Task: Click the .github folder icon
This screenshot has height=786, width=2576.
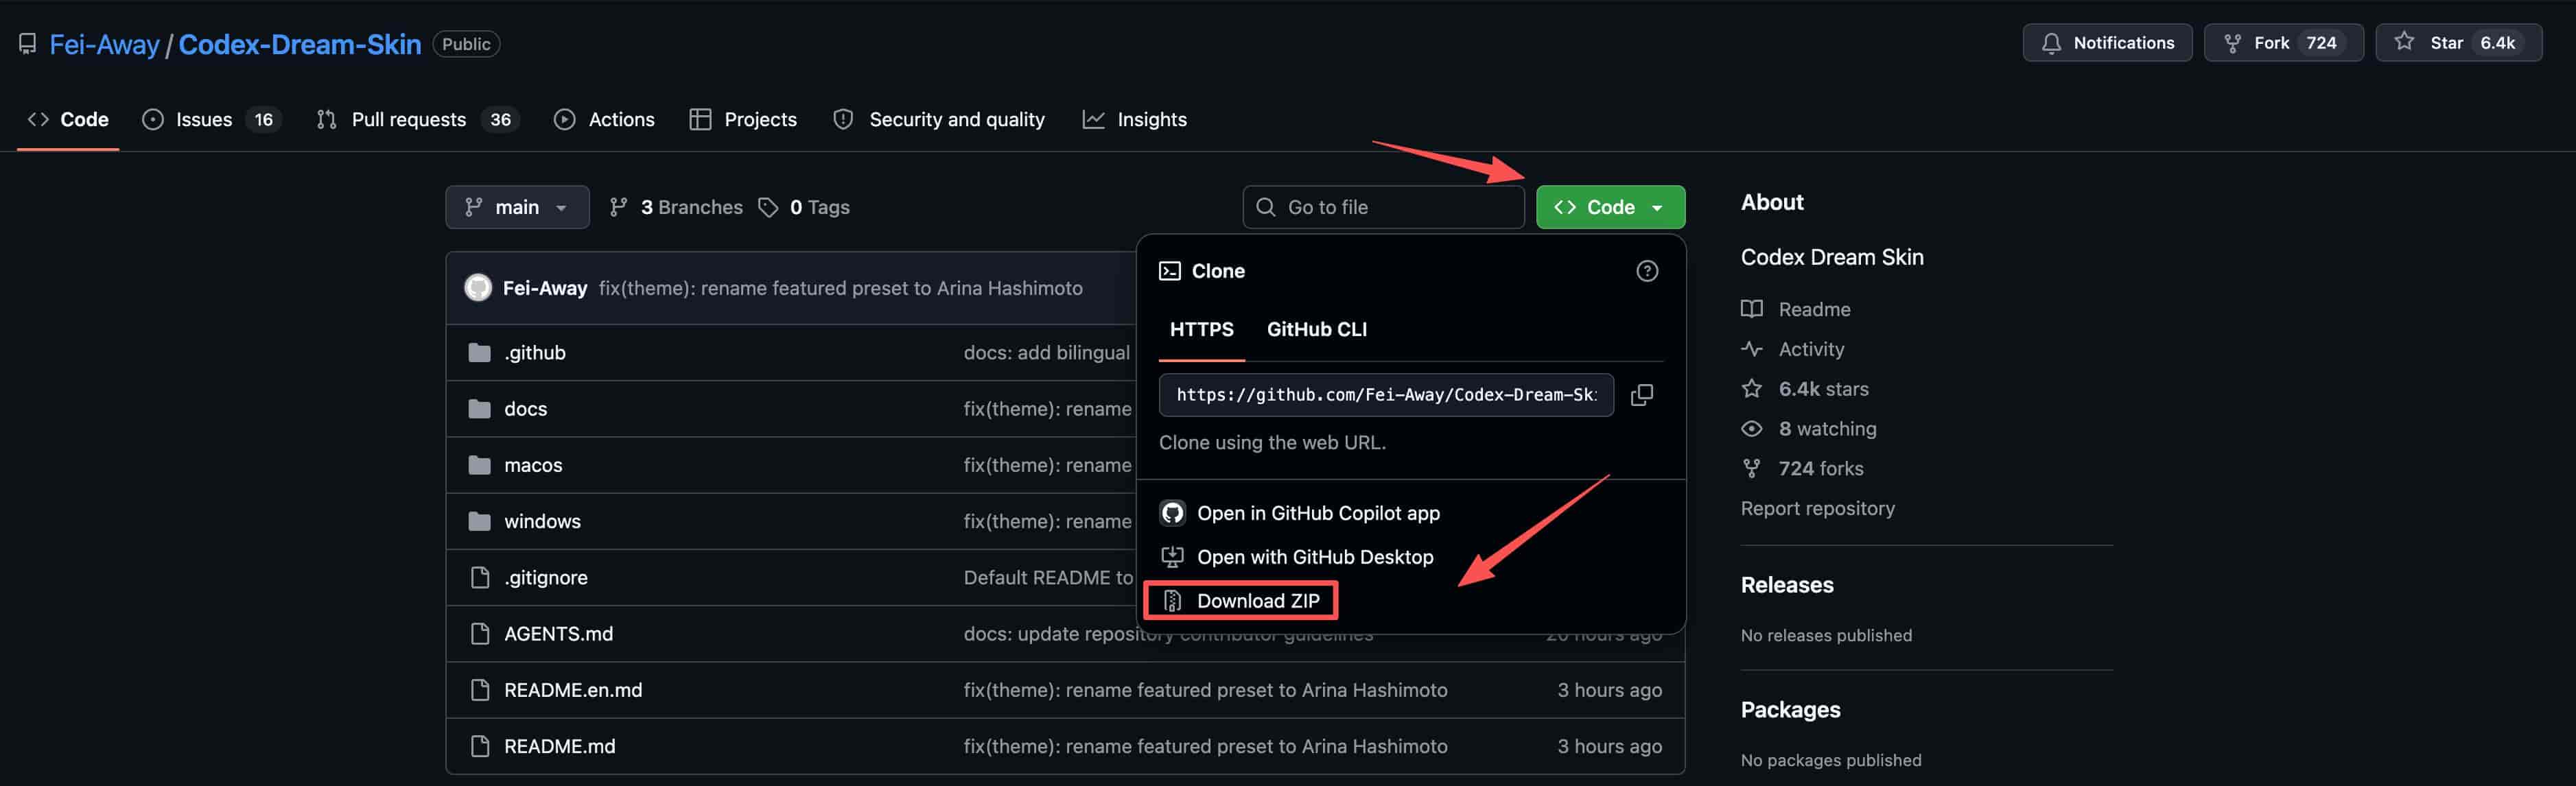Action: [480, 353]
